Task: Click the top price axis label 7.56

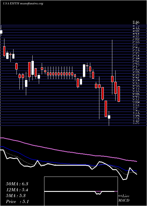Action: (136, 22)
